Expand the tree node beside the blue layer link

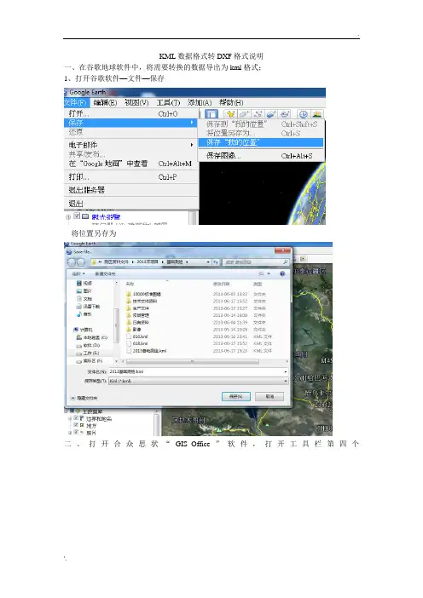[x=68, y=217]
